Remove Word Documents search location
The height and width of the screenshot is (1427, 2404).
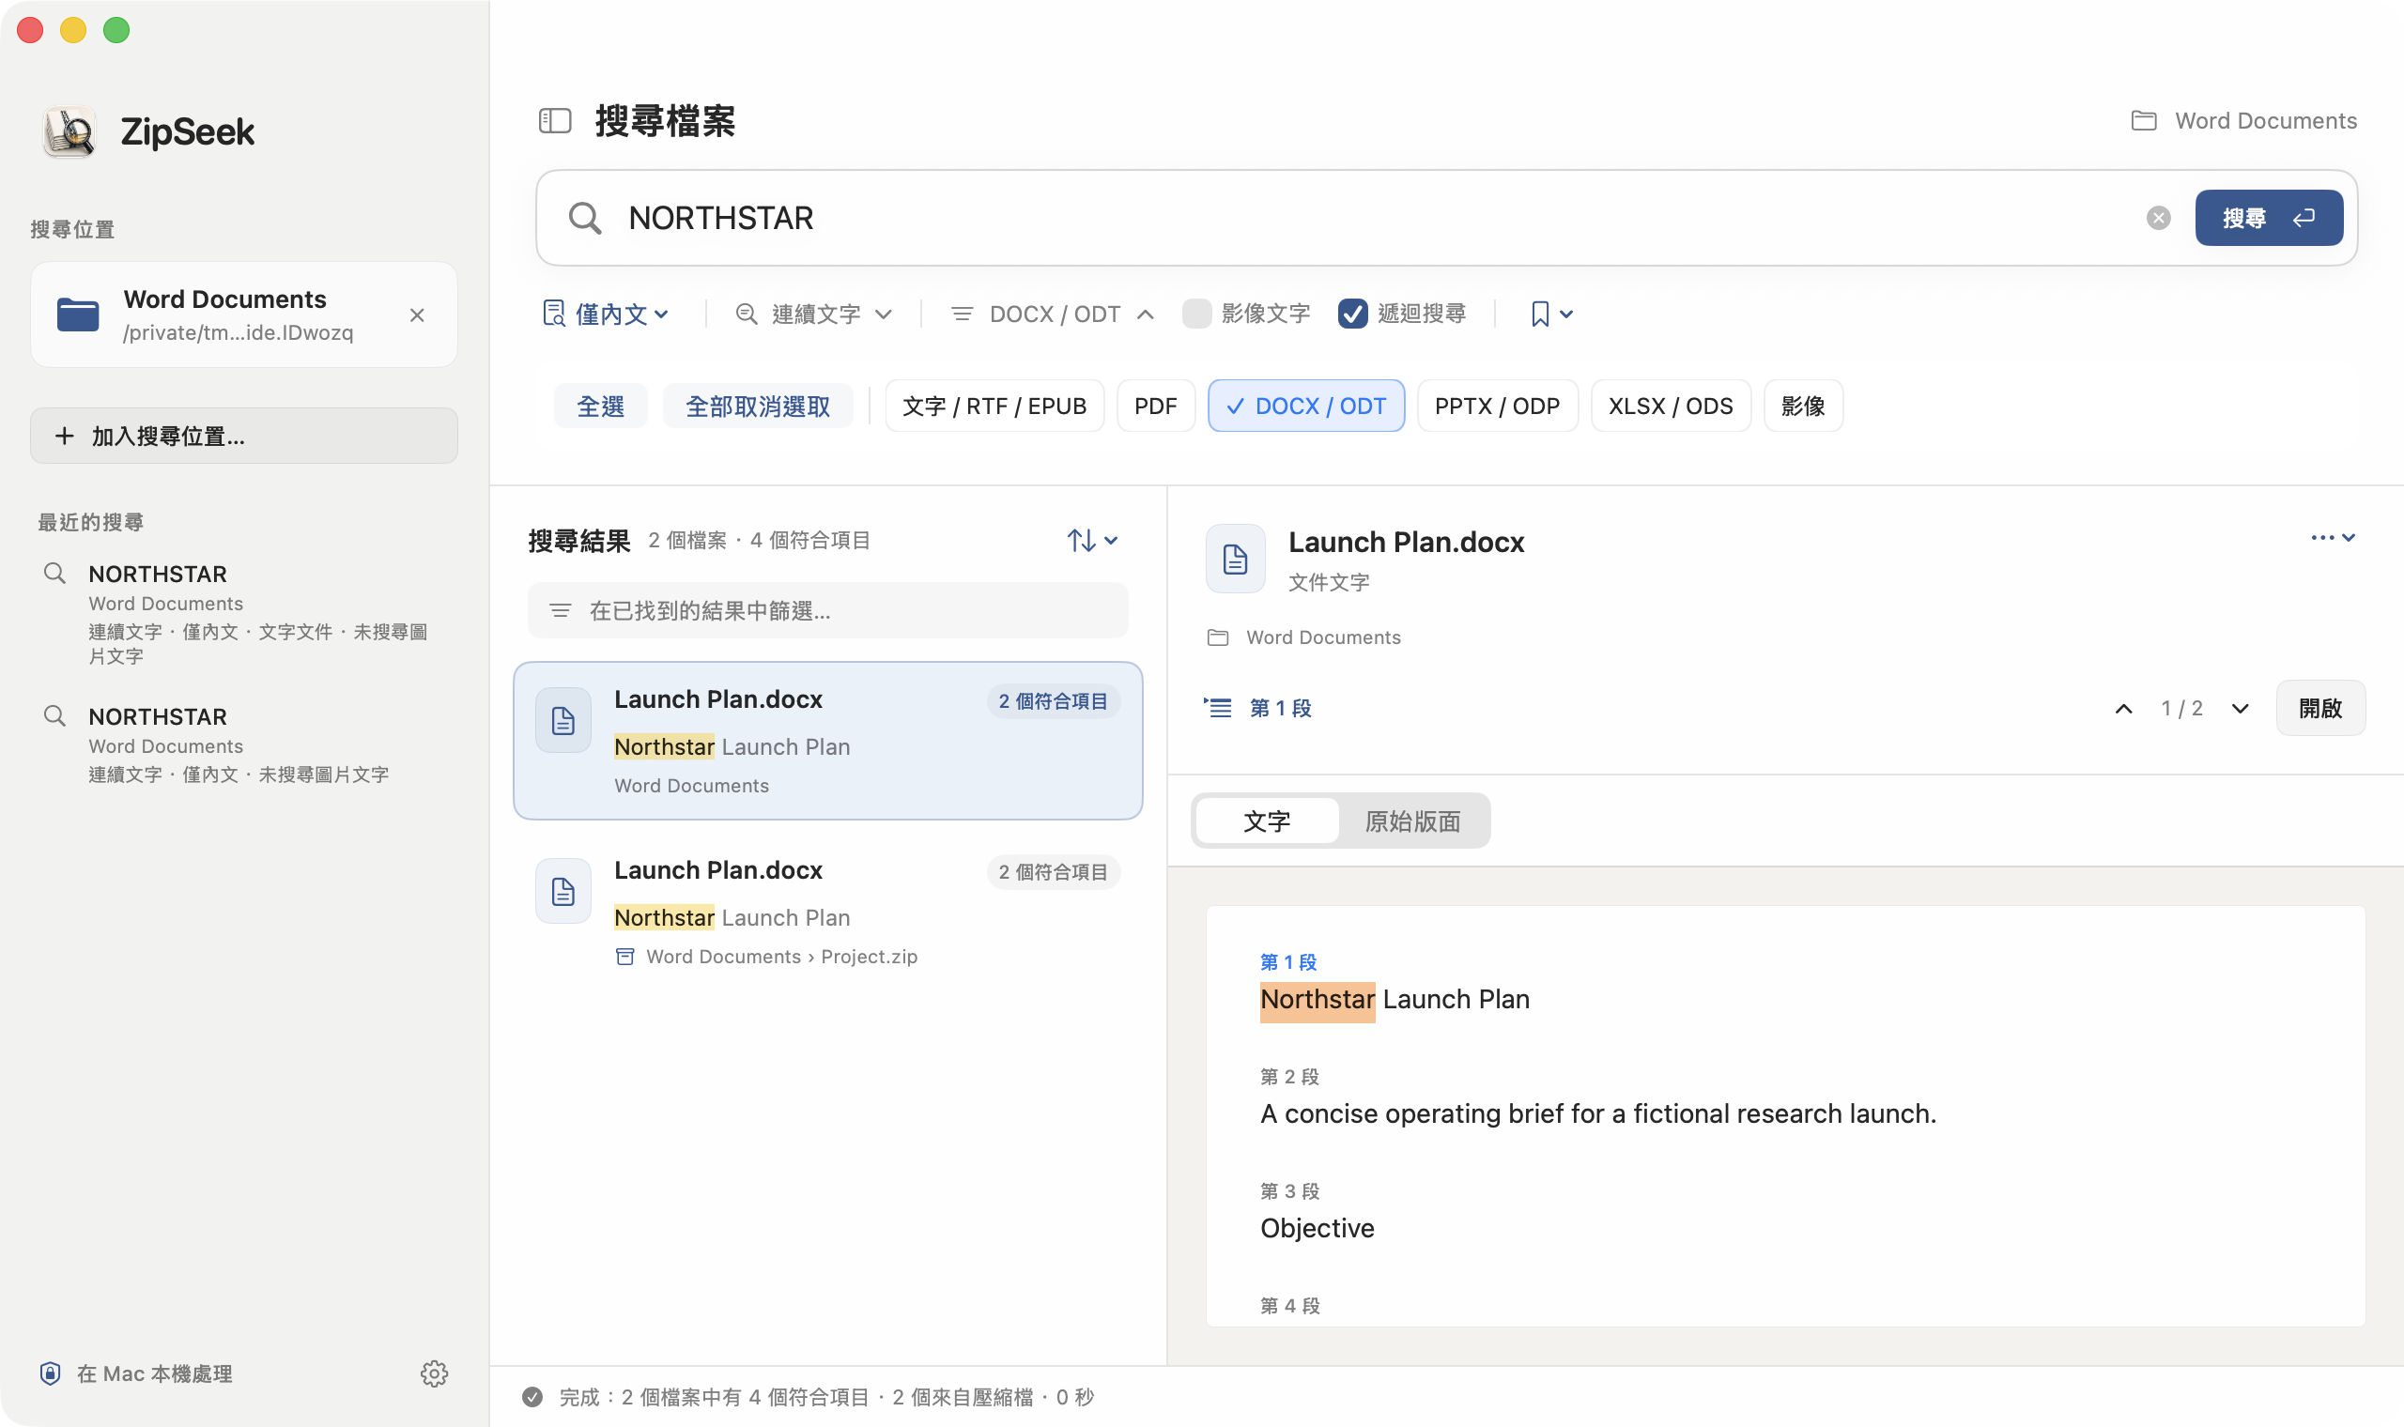(x=416, y=315)
